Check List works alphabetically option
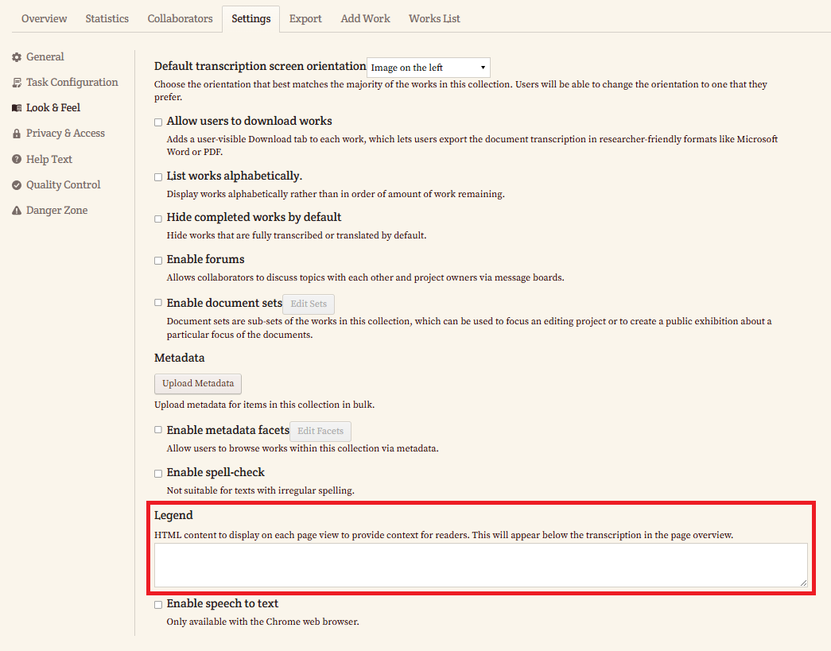The width and height of the screenshot is (831, 651). coord(159,177)
